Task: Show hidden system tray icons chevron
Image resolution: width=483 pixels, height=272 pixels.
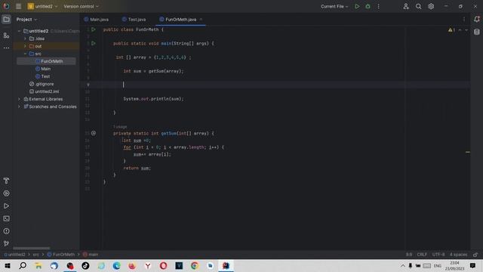Action: pos(403,265)
